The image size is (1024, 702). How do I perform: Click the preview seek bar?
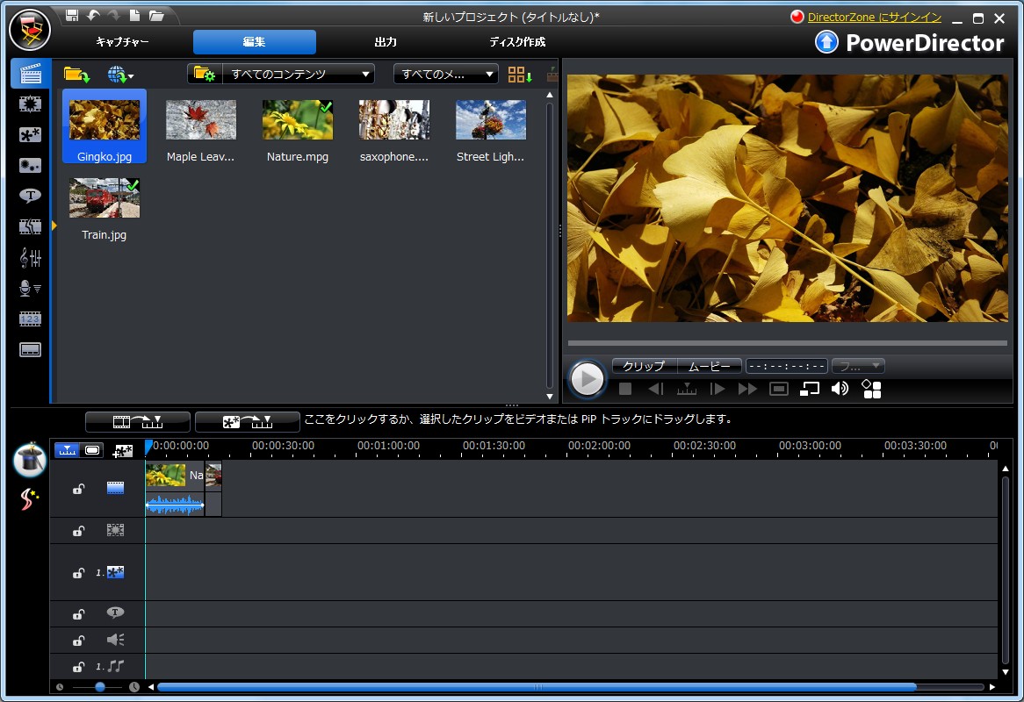click(788, 342)
